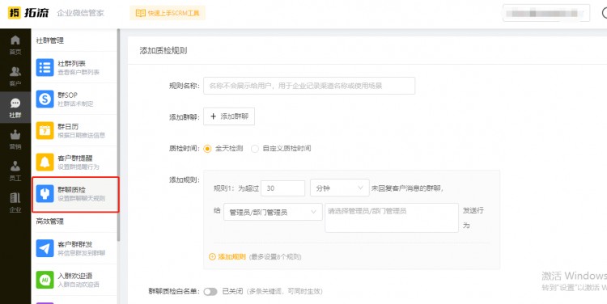Screen dimensions: 607x304
Task: Open 管理员/部门管理员 dropdown
Action: click(273, 212)
